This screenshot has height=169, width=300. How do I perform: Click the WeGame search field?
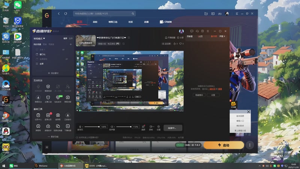(104, 14)
